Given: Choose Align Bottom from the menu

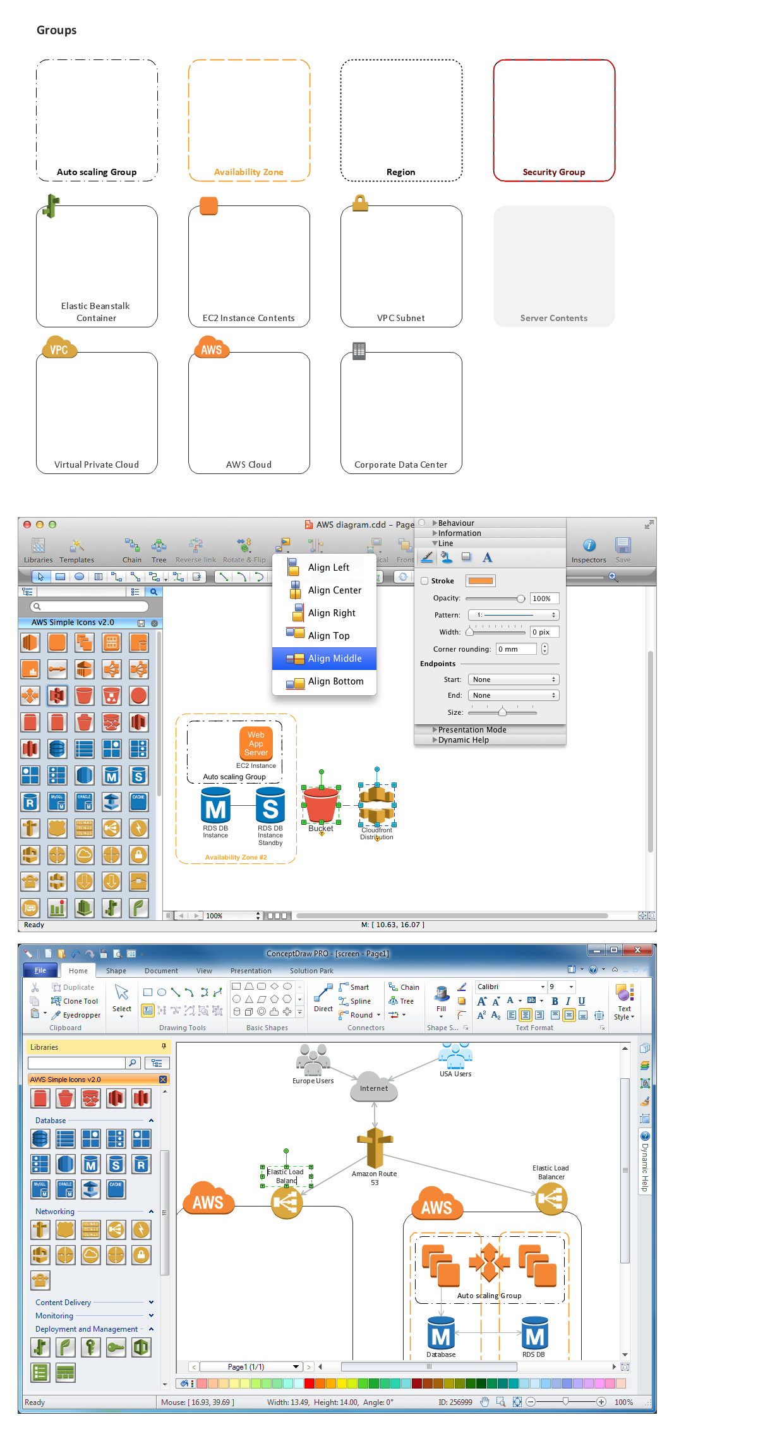Looking at the screenshot, I should point(324,681).
